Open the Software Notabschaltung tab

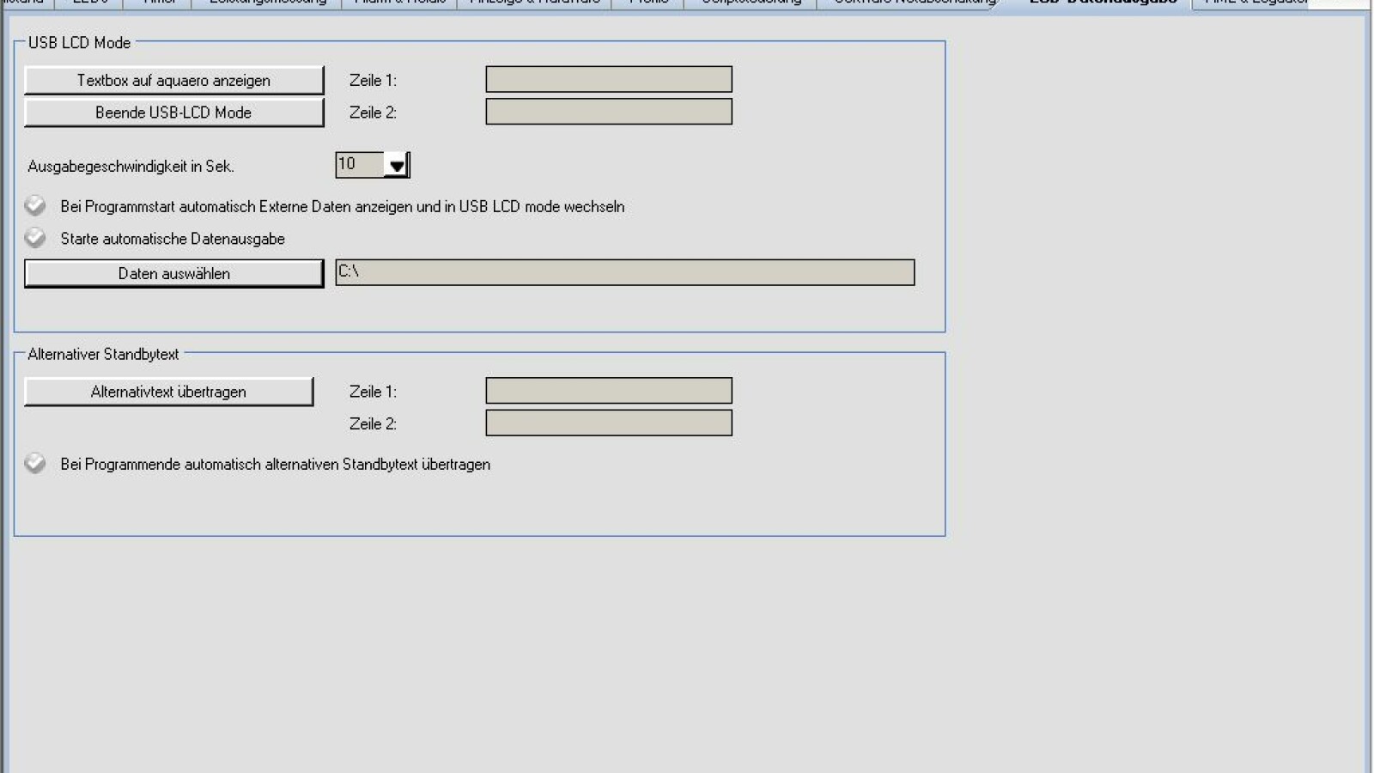coord(914,3)
